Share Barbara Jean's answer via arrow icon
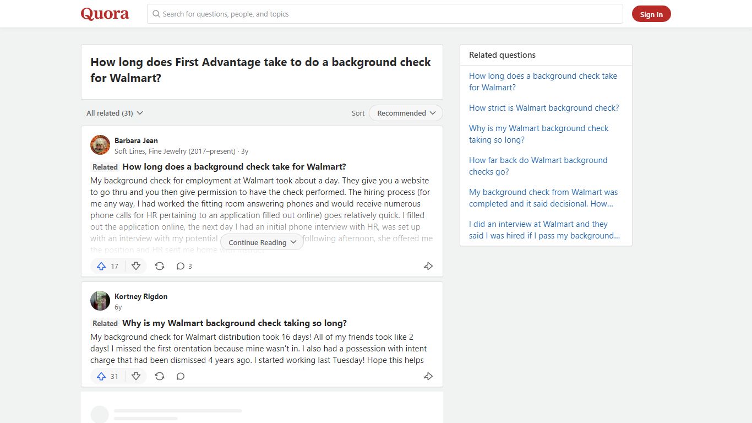 pos(428,266)
